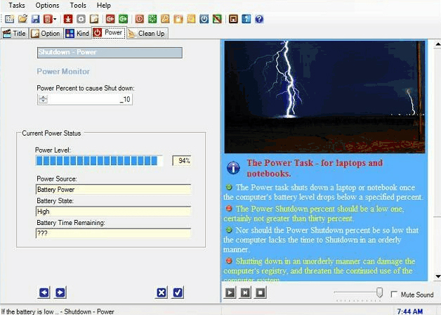Click the 94% power level readout
This screenshot has width=441, height=315.
click(x=182, y=161)
